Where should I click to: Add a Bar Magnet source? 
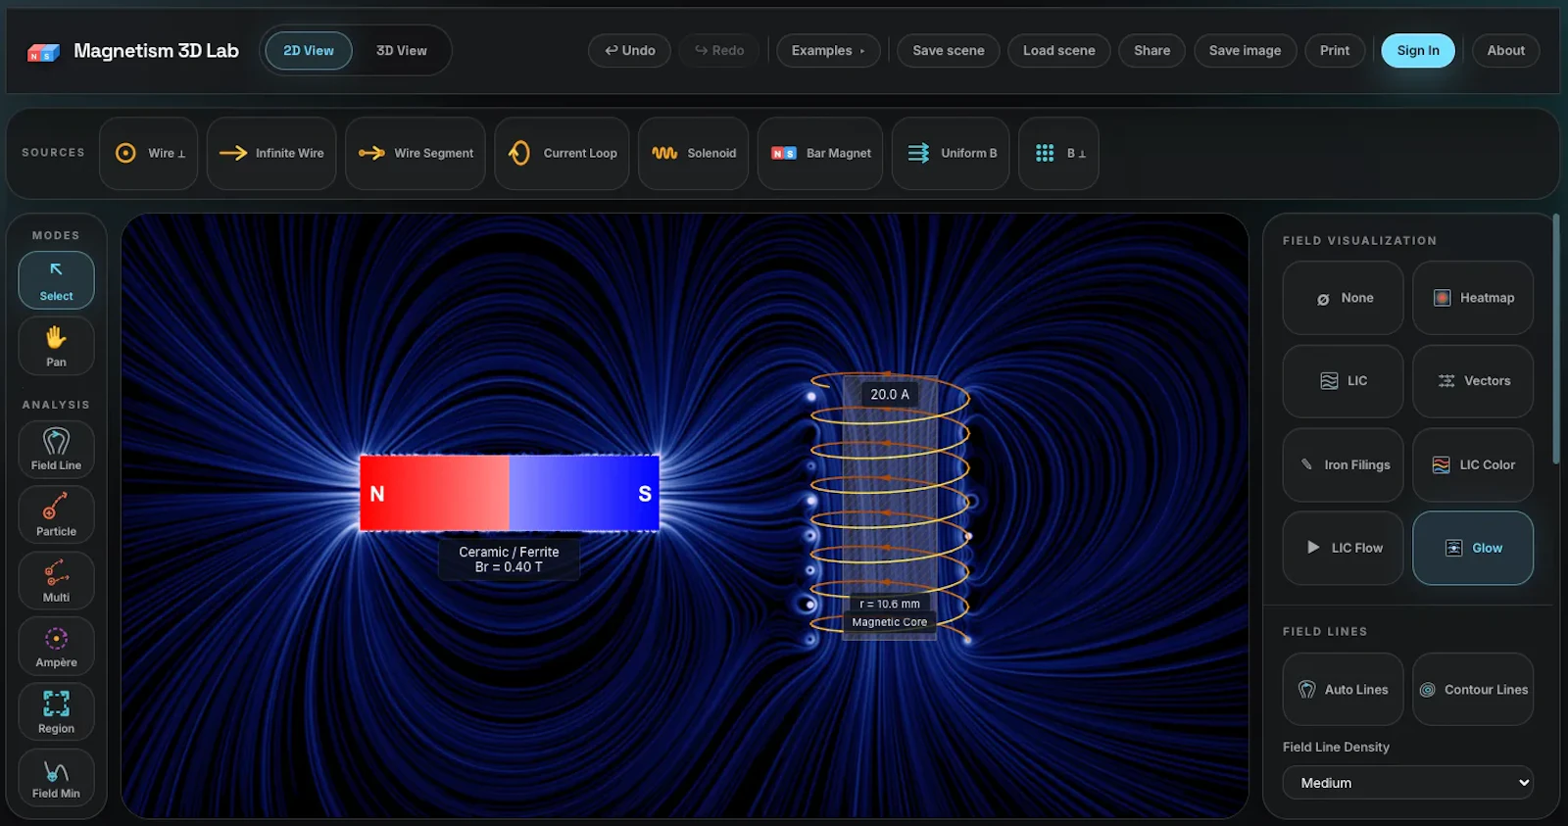point(820,153)
